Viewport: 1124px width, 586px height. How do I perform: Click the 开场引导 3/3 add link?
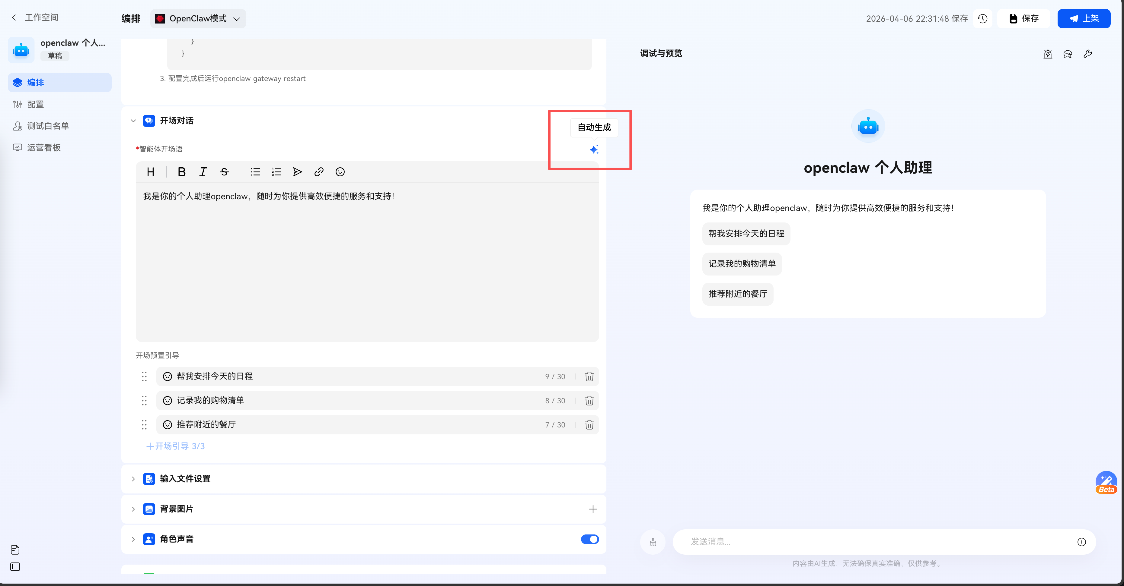(175, 446)
